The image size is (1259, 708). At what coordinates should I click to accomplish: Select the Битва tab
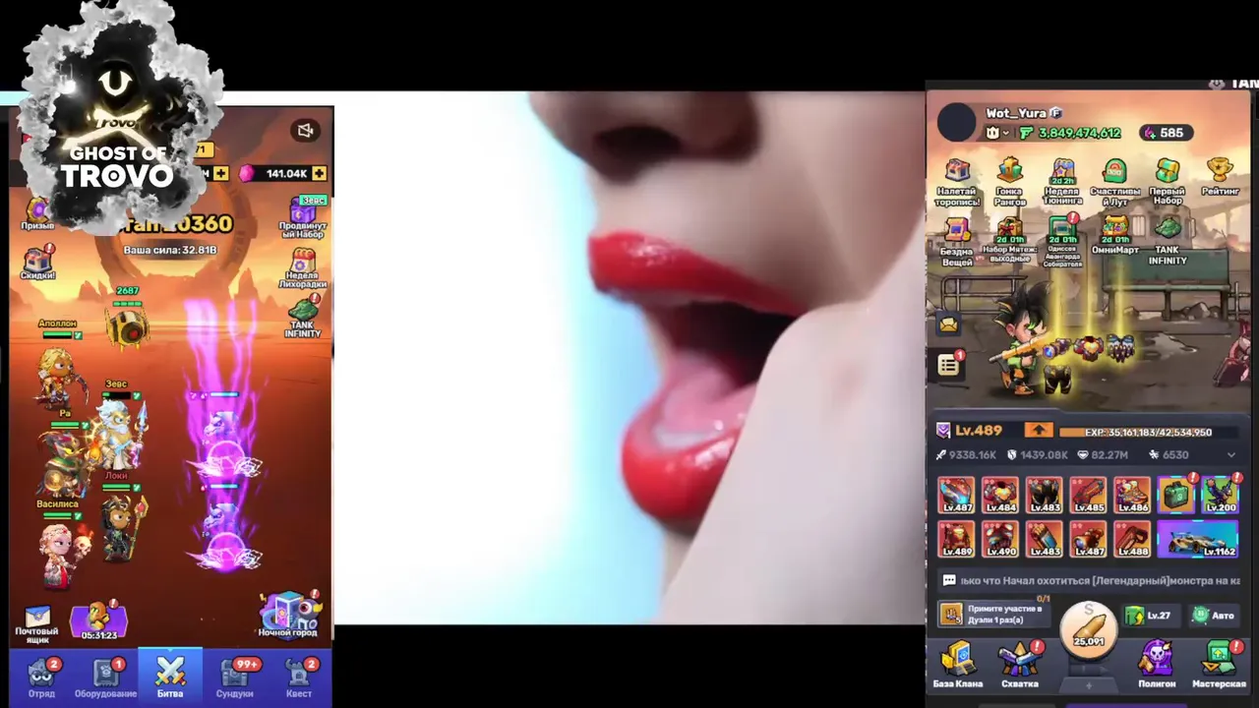[x=170, y=677]
